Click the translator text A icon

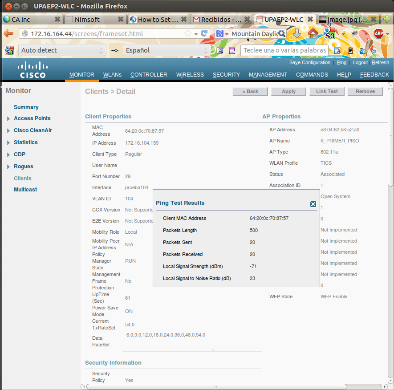[337, 50]
